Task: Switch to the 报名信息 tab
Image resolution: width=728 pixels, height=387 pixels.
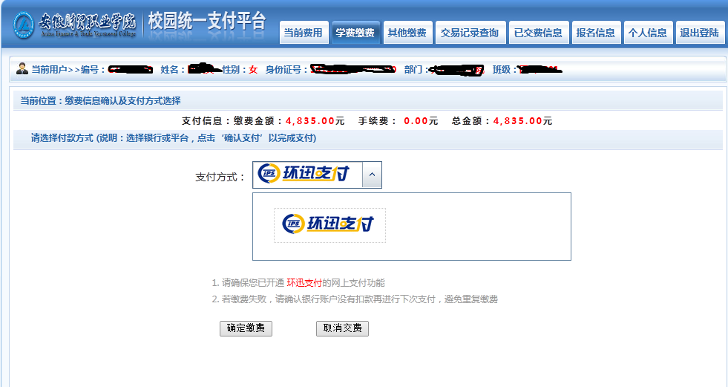Action: coord(595,33)
